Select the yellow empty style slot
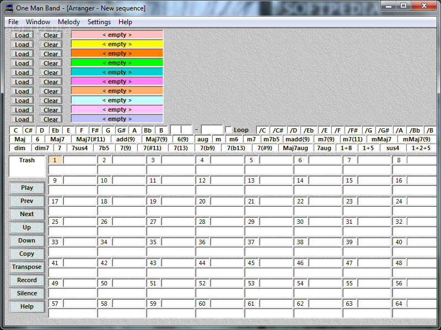The width and height of the screenshot is (441, 330). [x=117, y=44]
